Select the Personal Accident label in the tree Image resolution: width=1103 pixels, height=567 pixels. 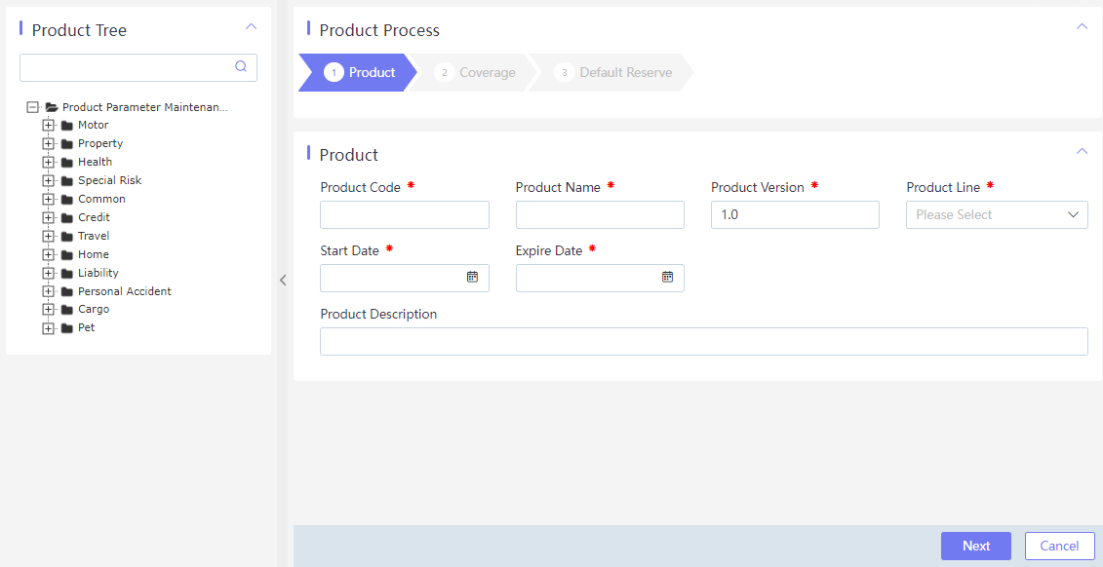(x=125, y=291)
